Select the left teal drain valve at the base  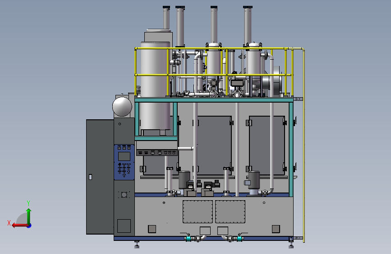(x=189, y=238)
